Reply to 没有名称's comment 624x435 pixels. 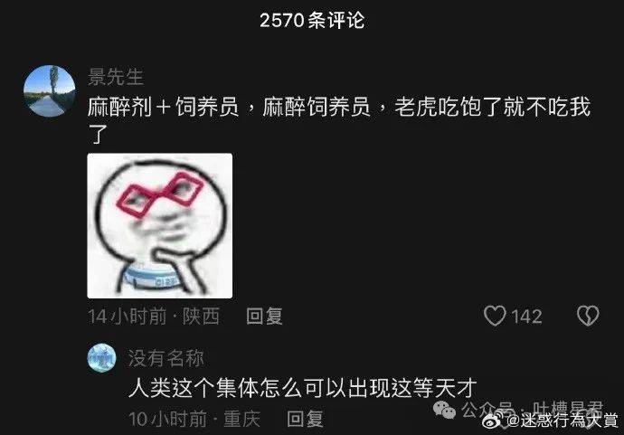click(305, 419)
